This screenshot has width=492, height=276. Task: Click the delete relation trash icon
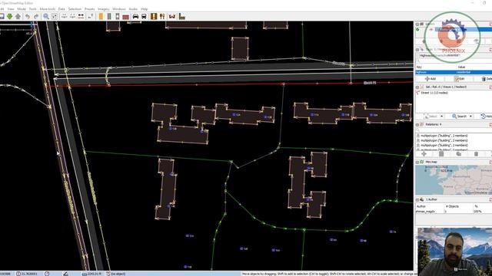click(476, 153)
